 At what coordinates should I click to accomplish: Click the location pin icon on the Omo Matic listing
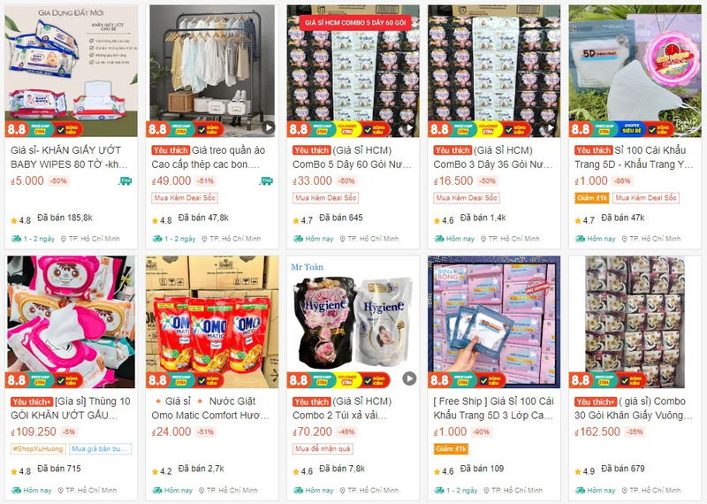[x=201, y=491]
